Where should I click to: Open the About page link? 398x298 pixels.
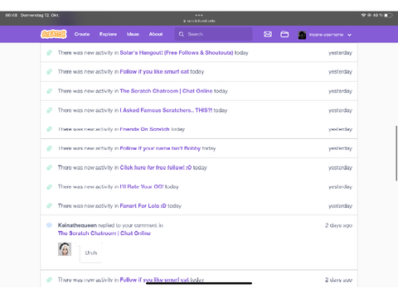(156, 34)
